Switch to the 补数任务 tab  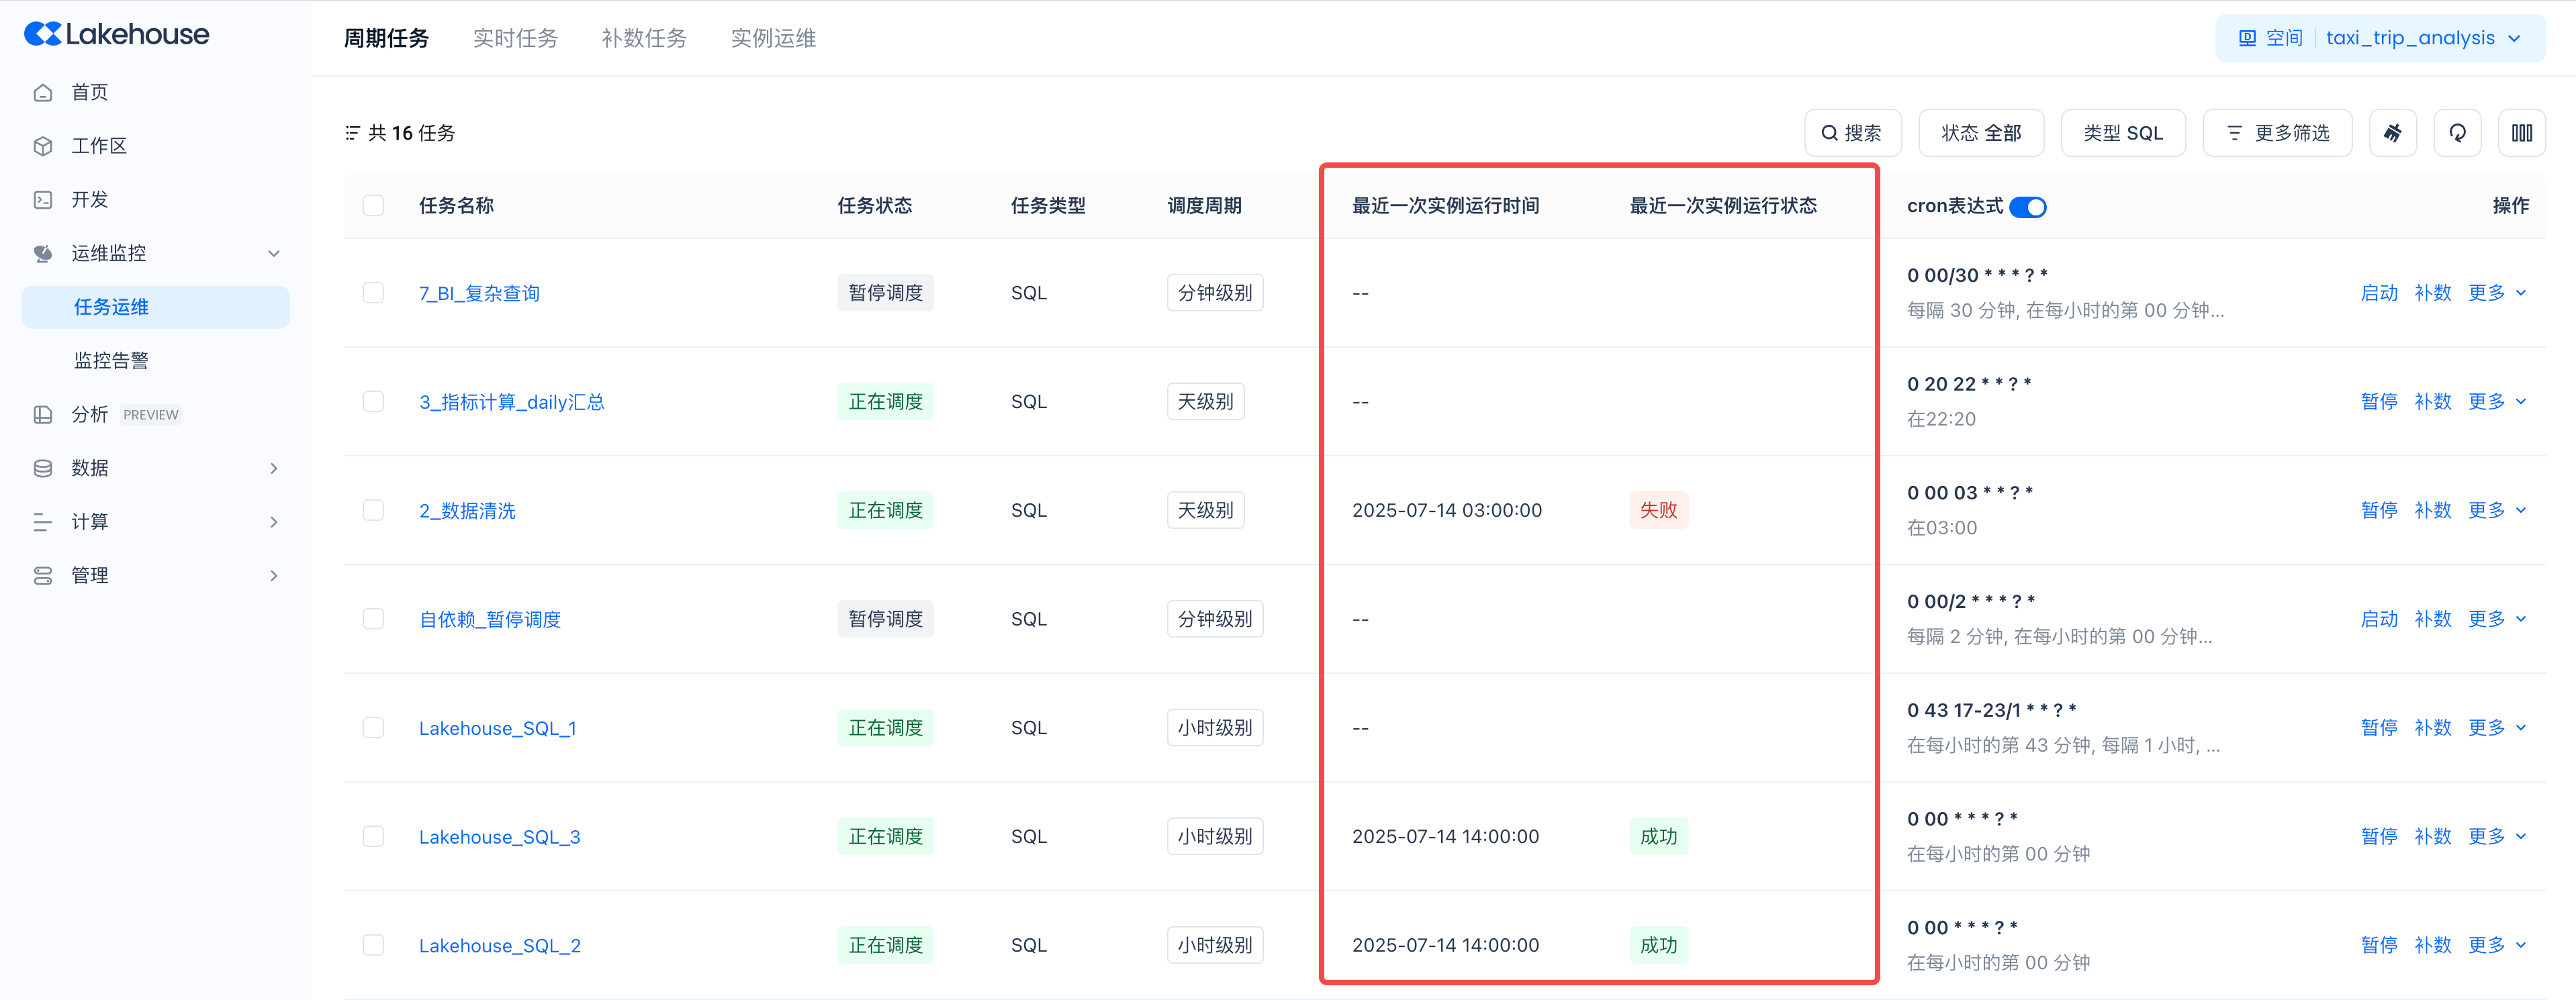(x=644, y=38)
